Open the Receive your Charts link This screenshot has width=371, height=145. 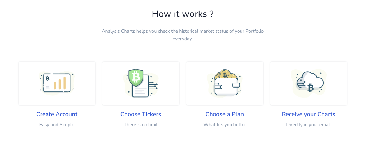pos(309,114)
